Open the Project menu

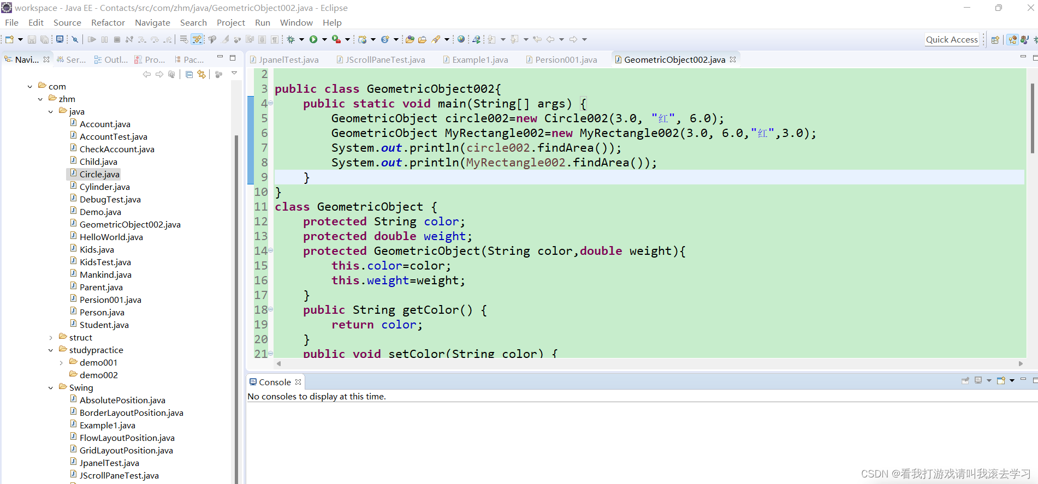pos(230,22)
